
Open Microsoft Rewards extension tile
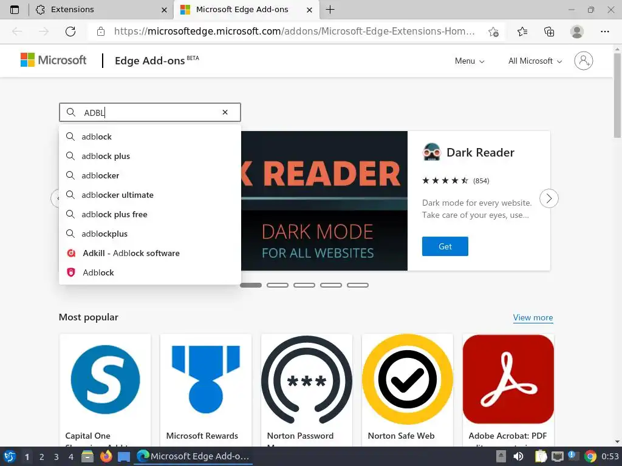[206, 390]
